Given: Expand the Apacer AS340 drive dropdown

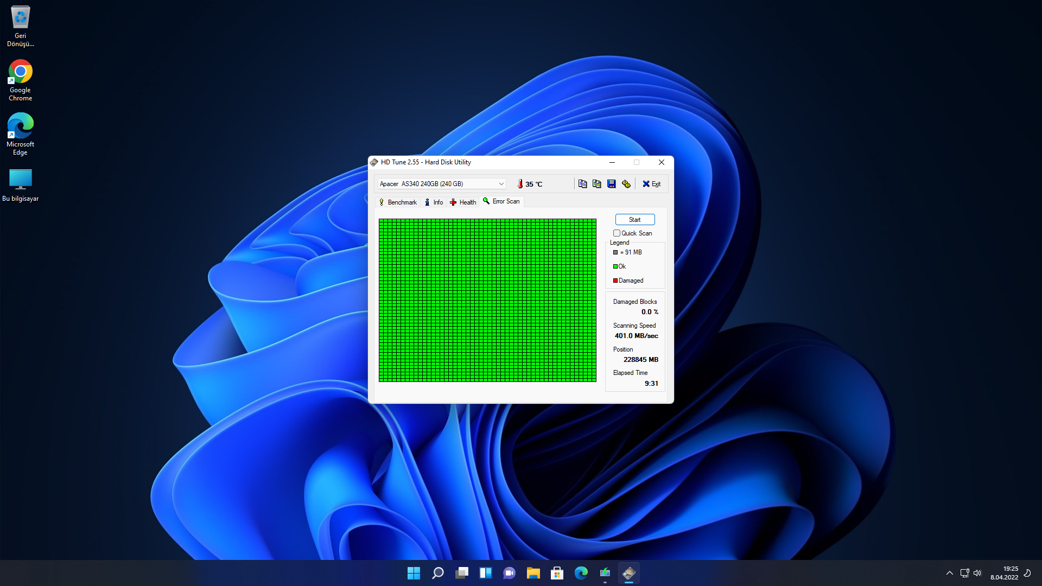Looking at the screenshot, I should click(501, 184).
